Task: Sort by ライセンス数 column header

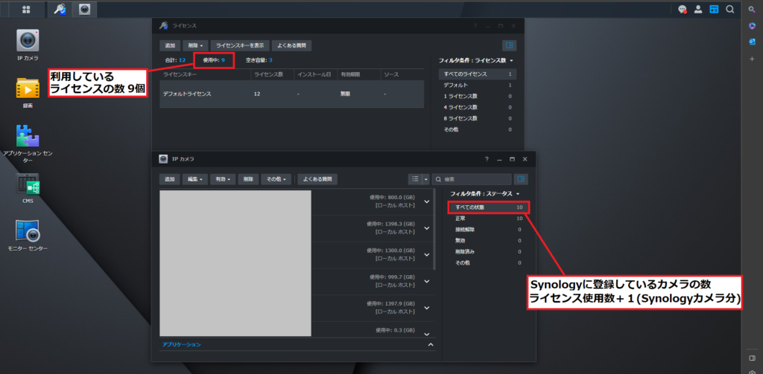Action: [x=272, y=74]
